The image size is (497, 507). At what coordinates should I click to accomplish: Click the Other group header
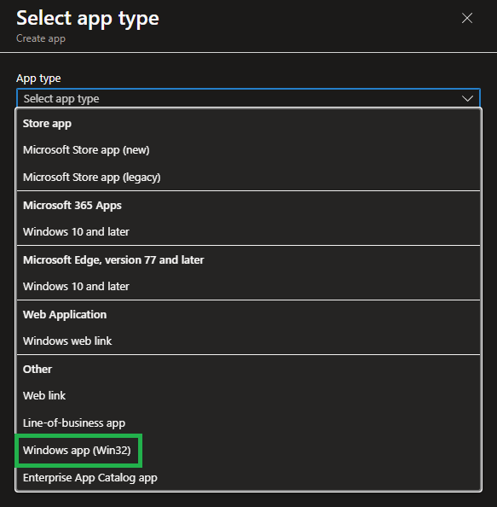[x=38, y=370]
